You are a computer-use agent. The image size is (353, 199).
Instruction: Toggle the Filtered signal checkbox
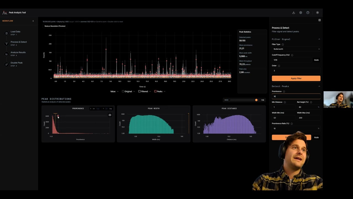click(x=139, y=91)
